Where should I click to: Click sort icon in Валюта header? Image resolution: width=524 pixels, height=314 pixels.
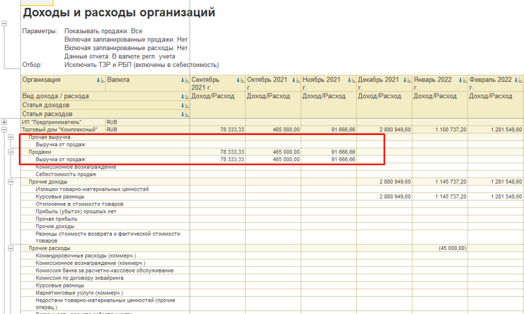coord(184,80)
